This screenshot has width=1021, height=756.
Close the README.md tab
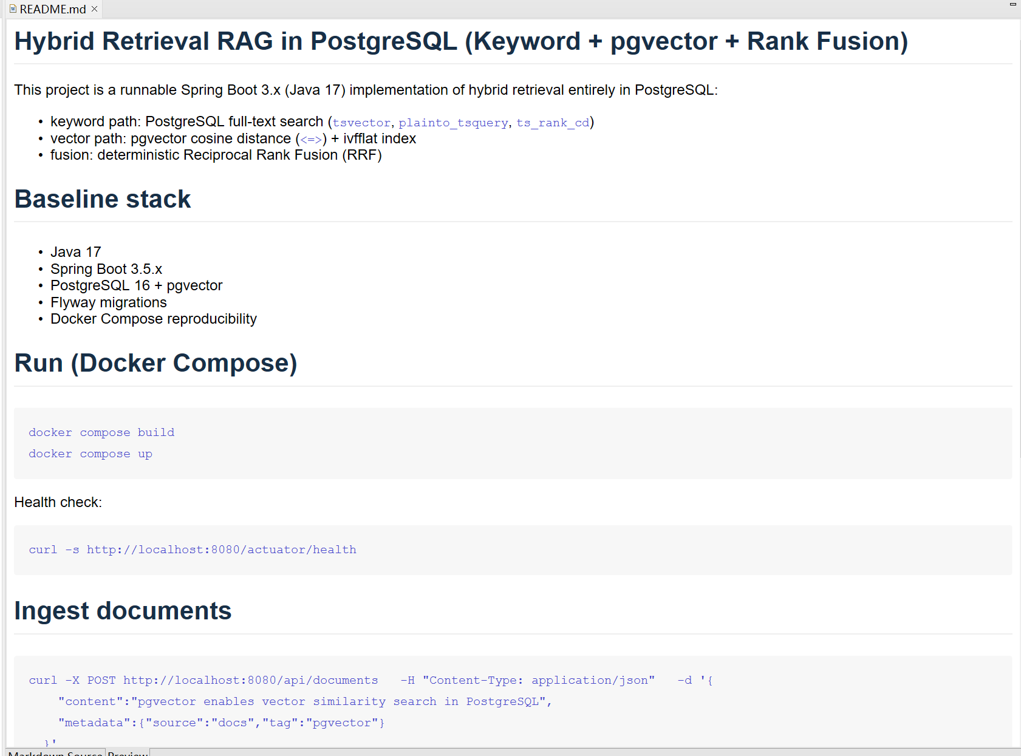click(94, 9)
